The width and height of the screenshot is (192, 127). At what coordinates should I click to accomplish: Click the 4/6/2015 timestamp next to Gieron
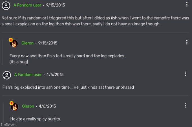(47, 106)
